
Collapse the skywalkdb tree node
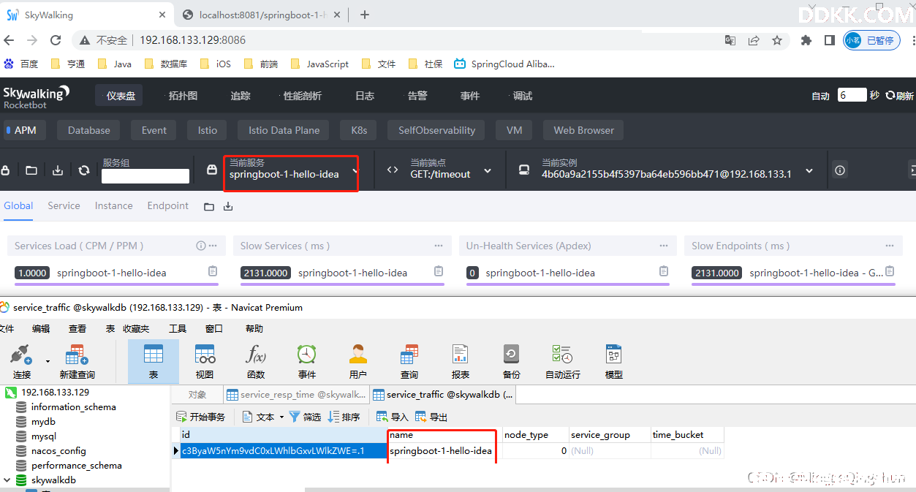(x=7, y=480)
